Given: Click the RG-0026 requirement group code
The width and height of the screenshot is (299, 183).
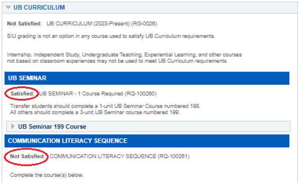Looking at the screenshot, I should point(142,23).
